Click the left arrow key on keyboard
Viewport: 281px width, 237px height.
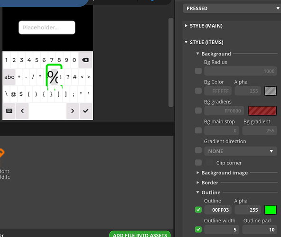22,111
